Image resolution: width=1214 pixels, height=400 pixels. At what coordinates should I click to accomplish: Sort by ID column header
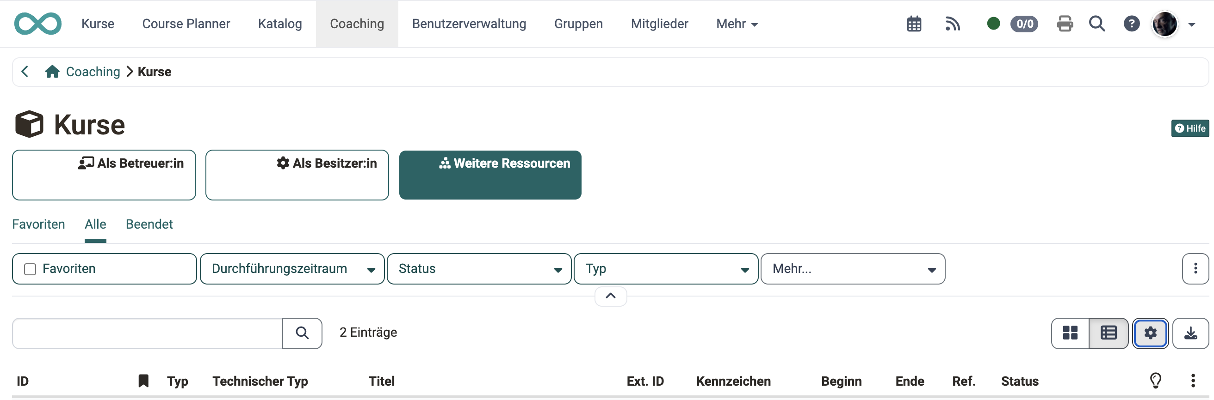pos(23,381)
